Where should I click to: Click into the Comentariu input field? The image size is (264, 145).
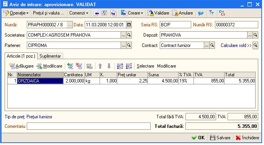pos(89,126)
